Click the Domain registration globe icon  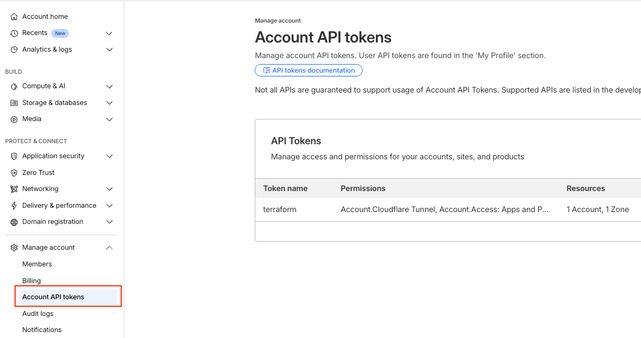coord(14,222)
